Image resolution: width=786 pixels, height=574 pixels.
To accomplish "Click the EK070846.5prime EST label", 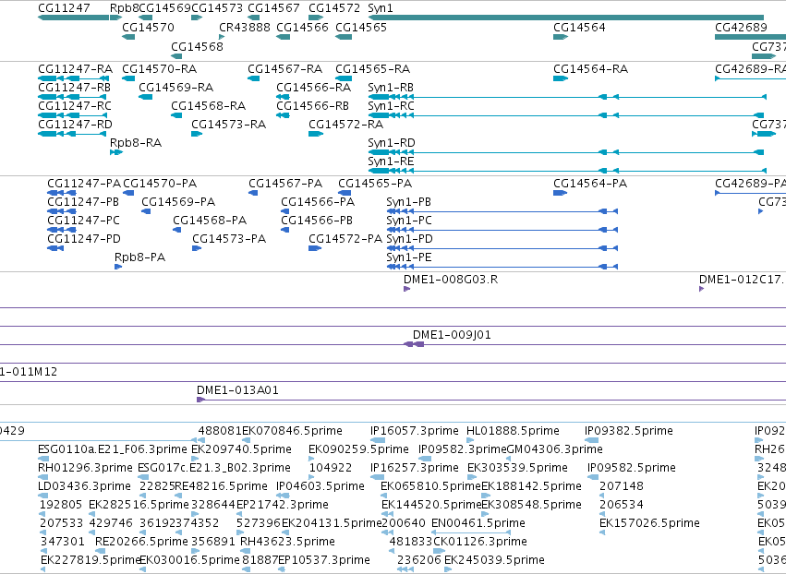I will pos(292,431).
